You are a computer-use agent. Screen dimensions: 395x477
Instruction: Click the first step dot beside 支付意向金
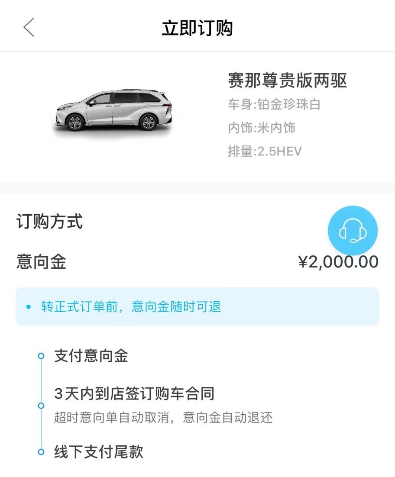(x=41, y=356)
